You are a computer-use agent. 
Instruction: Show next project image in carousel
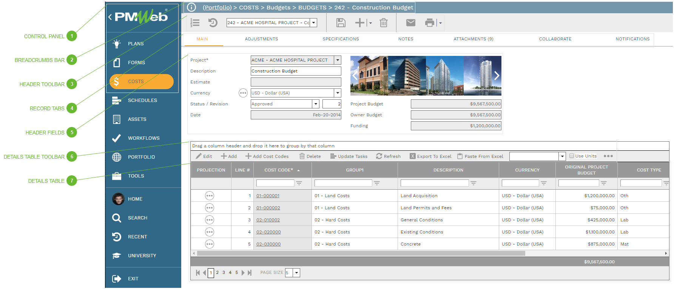pyautogui.click(x=497, y=76)
